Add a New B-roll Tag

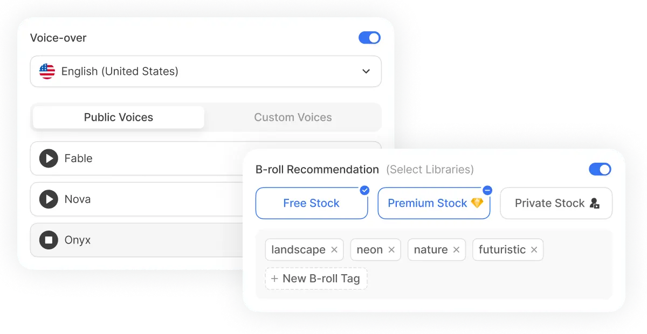click(316, 279)
